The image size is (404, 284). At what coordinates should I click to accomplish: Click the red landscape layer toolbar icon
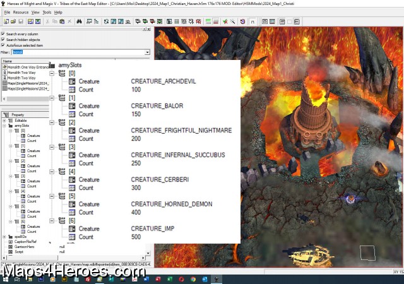pyautogui.click(x=216, y=21)
